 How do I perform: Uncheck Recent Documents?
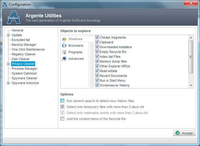click(97, 76)
